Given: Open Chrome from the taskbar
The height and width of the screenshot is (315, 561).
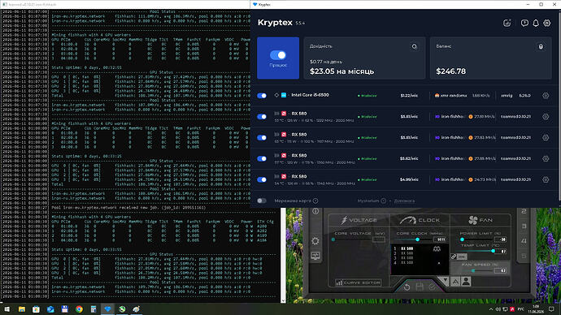Looking at the screenshot, I should coord(79,309).
